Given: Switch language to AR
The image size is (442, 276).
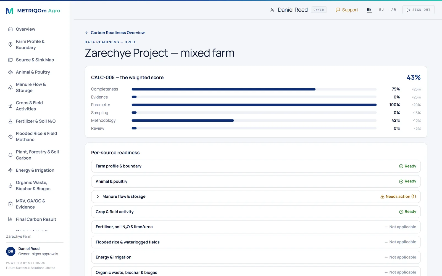Looking at the screenshot, I should coord(394,10).
